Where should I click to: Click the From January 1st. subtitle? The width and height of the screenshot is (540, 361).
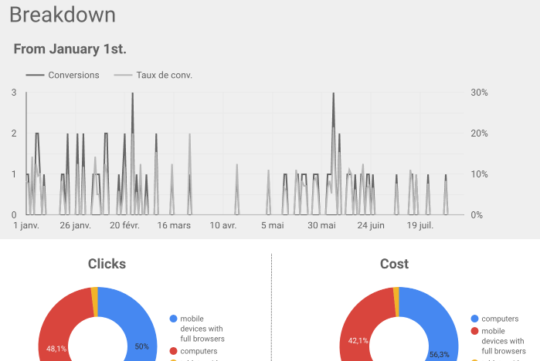[x=70, y=49]
